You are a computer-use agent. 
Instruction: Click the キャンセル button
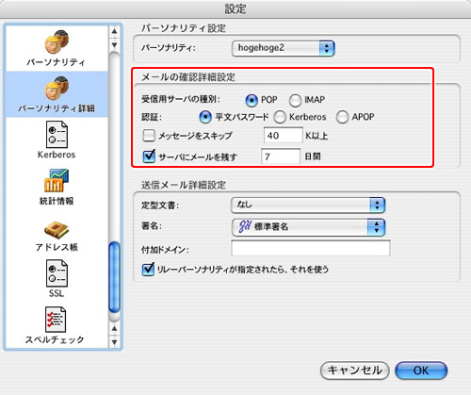(x=355, y=370)
